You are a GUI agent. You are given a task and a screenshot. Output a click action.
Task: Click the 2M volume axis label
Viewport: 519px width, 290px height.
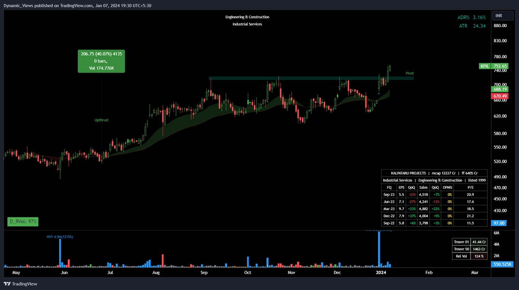click(x=497, y=255)
